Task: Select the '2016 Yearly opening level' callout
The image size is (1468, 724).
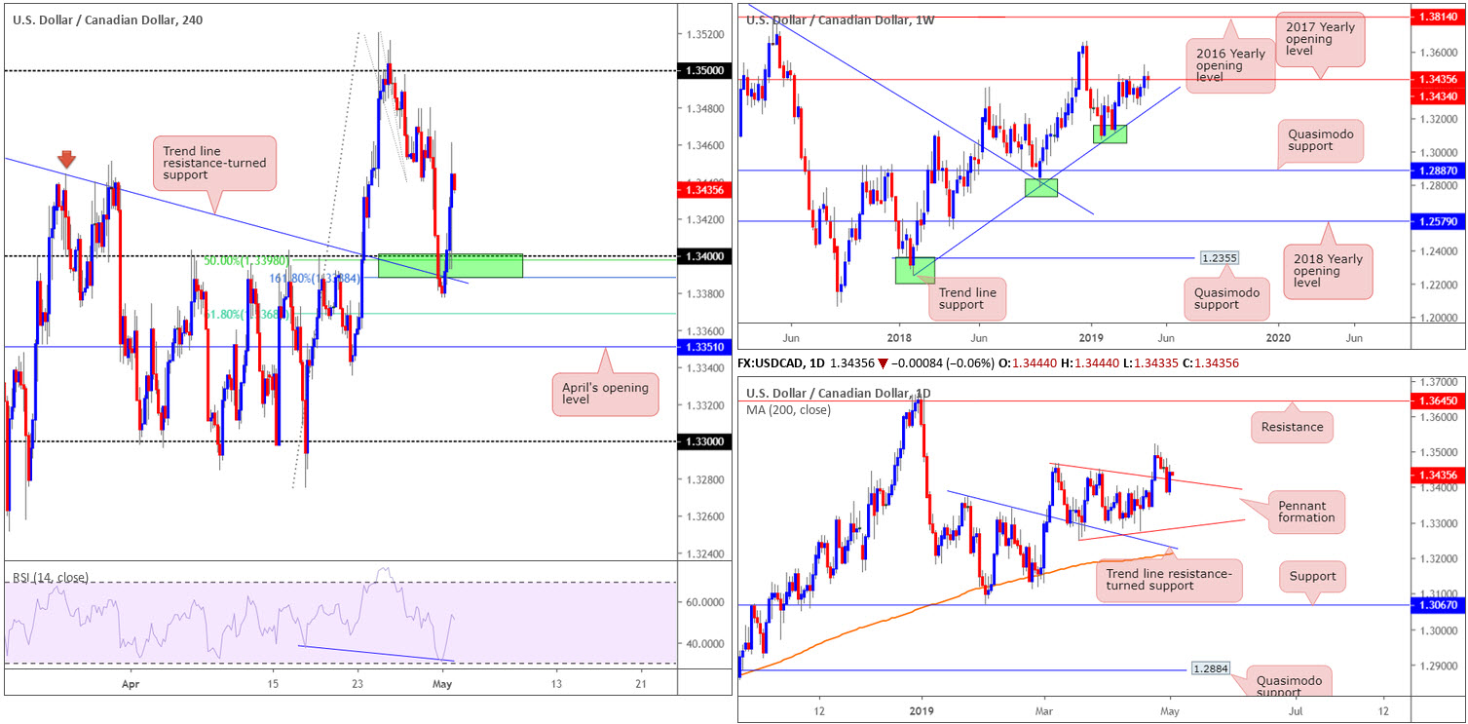Action: 1232,66
